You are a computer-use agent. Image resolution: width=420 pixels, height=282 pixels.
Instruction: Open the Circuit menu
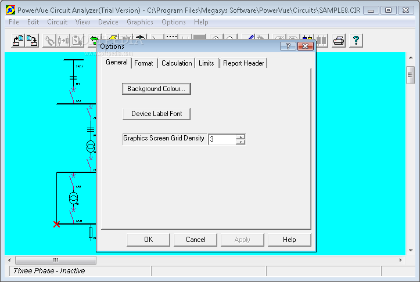coord(58,22)
